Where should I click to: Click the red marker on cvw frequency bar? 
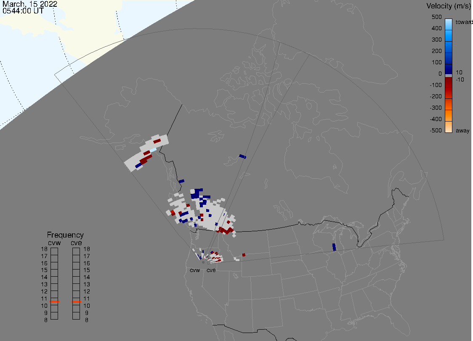pos(54,301)
